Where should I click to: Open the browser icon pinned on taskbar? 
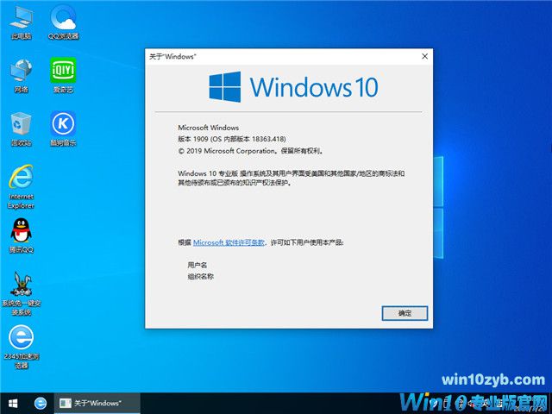pos(40,403)
